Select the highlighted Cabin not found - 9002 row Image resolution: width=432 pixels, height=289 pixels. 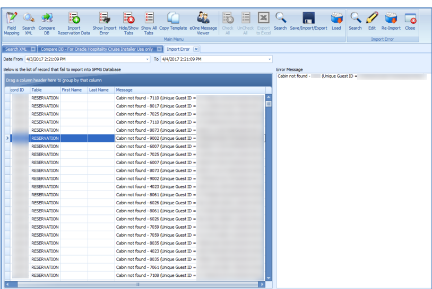[134, 138]
